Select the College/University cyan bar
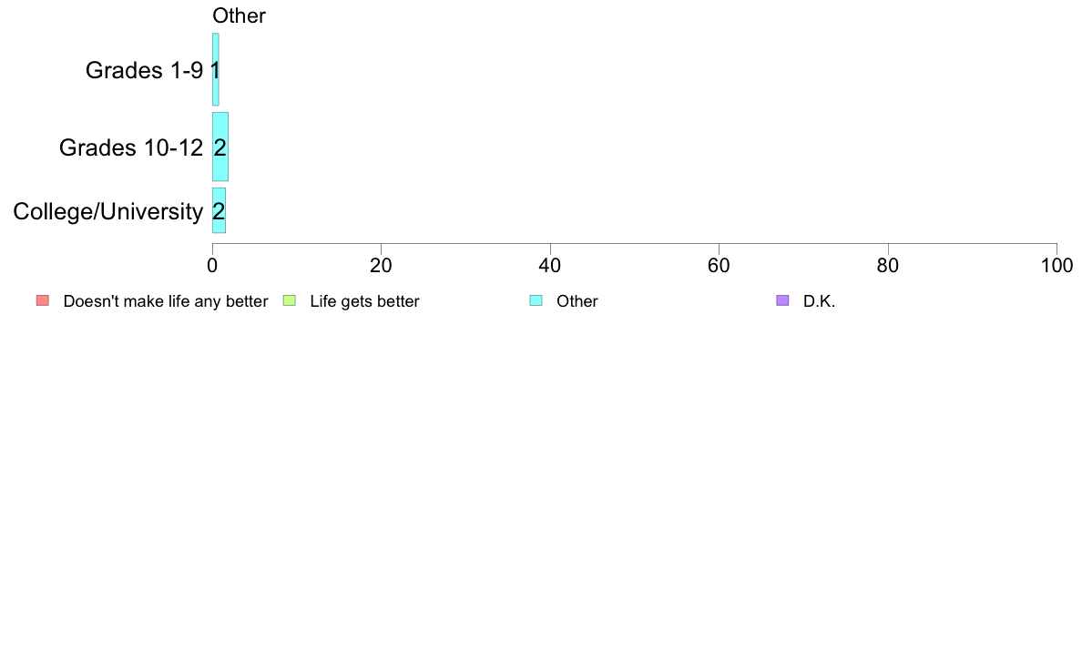The height and width of the screenshot is (670, 1082). point(219,210)
